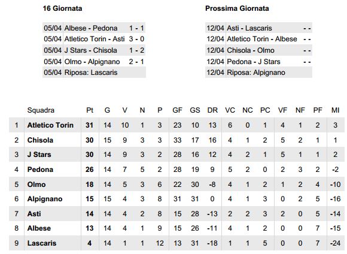Click the Asti team name in standings
Viewport: 347px width, 254px height.
[34, 214]
